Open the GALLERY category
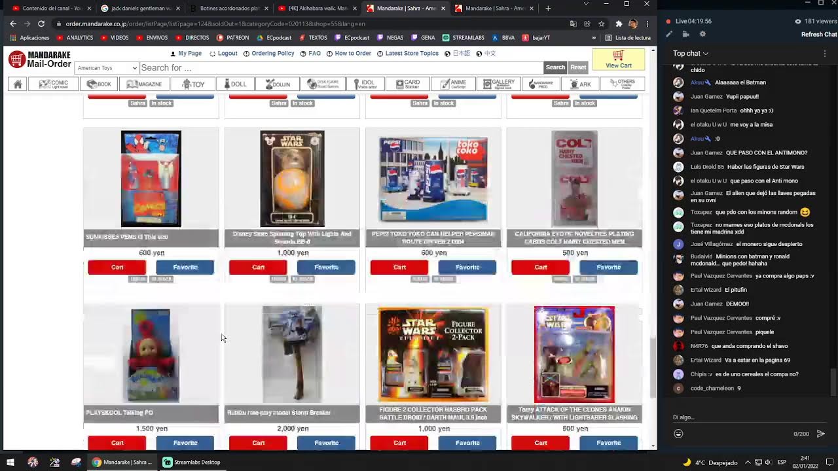 coord(499,84)
